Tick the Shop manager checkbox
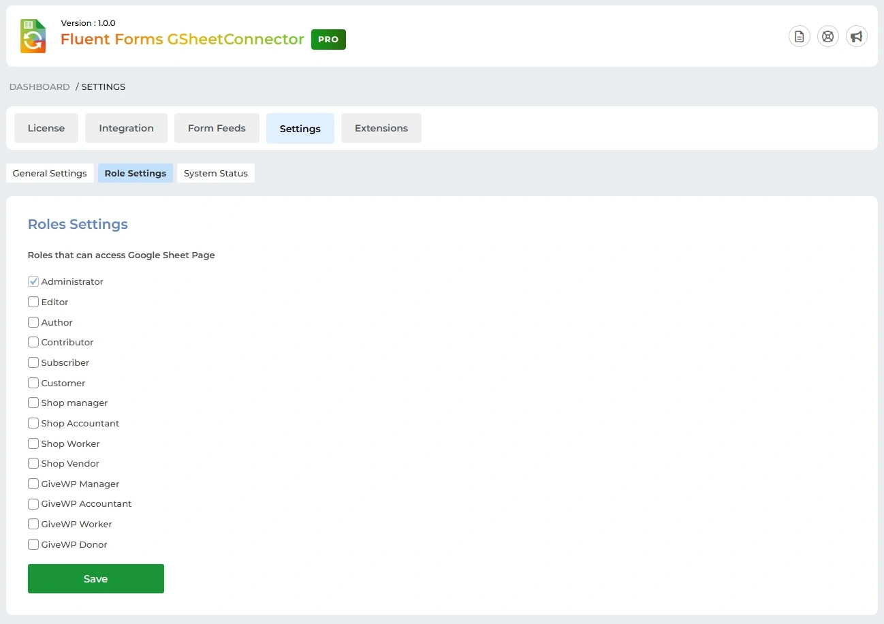884x624 pixels. 33,403
